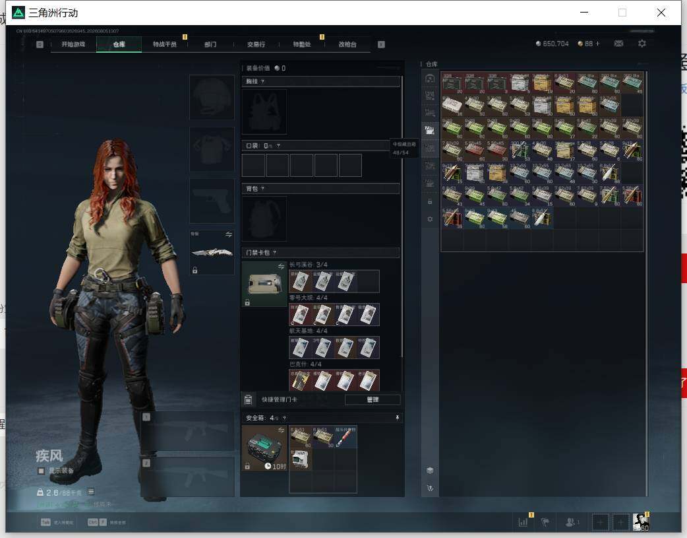The width and height of the screenshot is (687, 538).
Task: Select the second warehouse sidebar category icon
Action: (430, 95)
